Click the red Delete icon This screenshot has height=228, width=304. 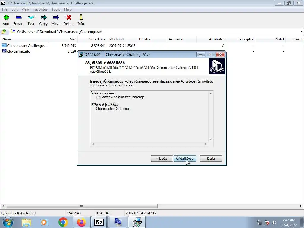coord(69,18)
